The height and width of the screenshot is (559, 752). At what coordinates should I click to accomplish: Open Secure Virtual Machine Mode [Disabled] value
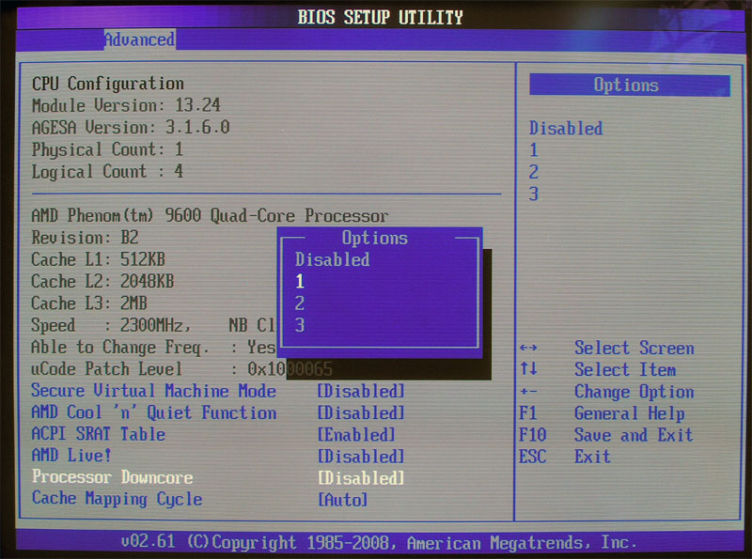tap(361, 391)
